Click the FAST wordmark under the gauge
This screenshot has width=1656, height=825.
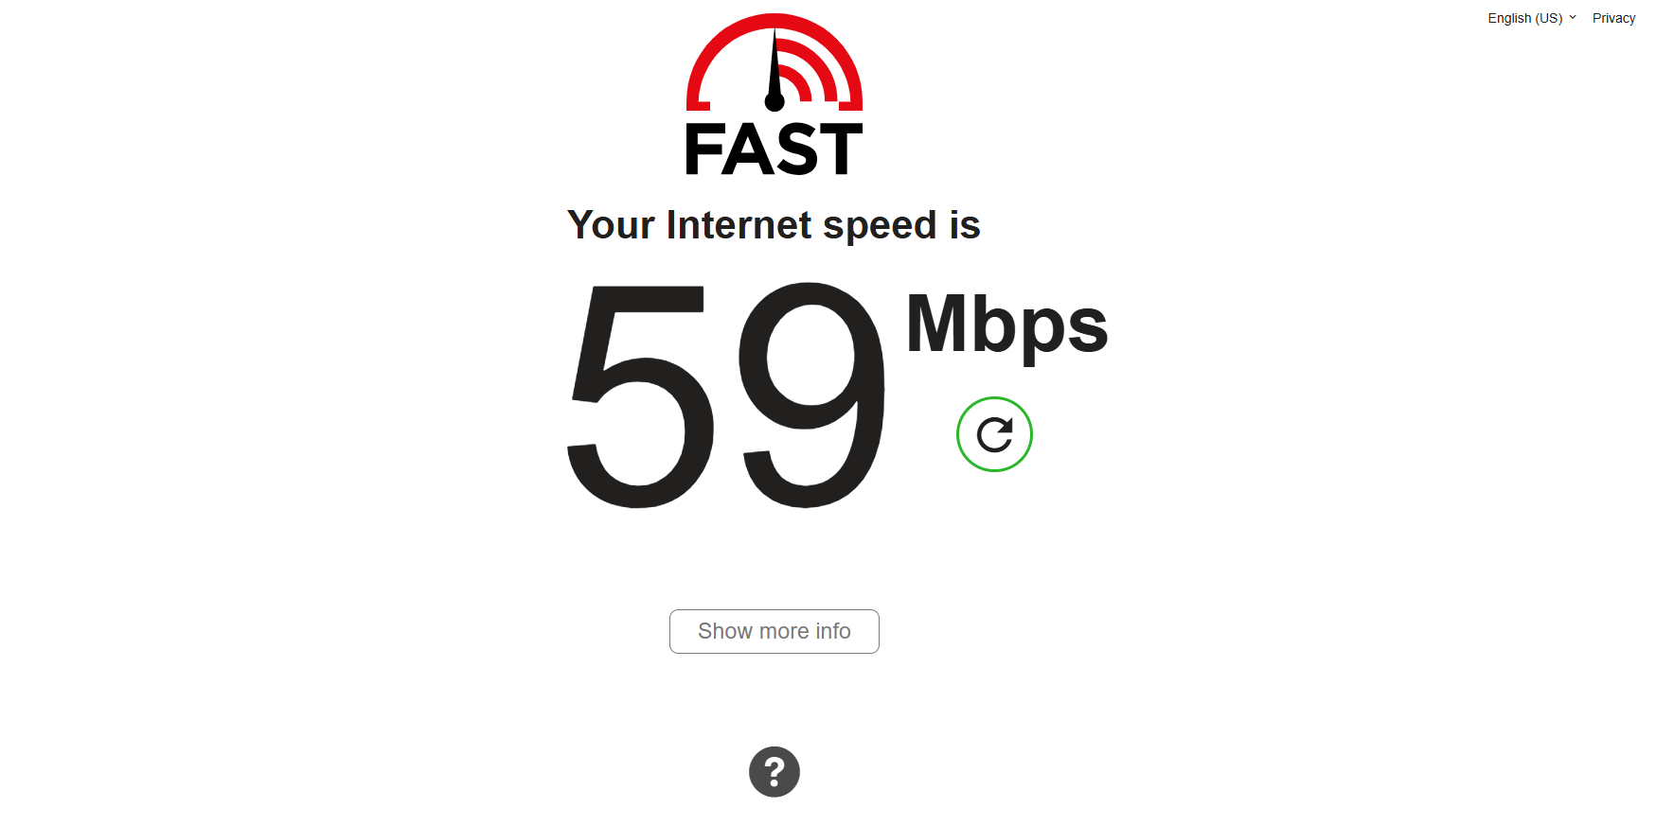(x=775, y=149)
